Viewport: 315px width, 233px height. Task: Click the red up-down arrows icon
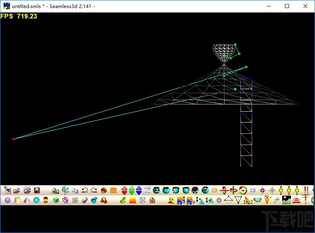124,190
